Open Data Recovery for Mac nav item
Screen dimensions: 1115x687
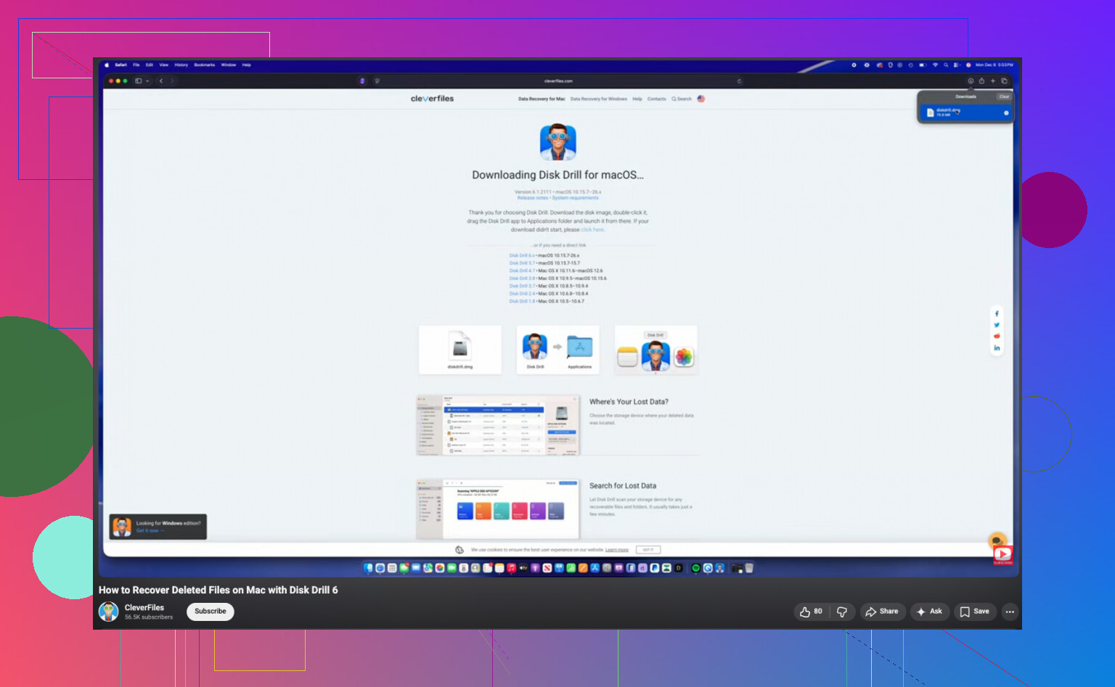tap(542, 99)
